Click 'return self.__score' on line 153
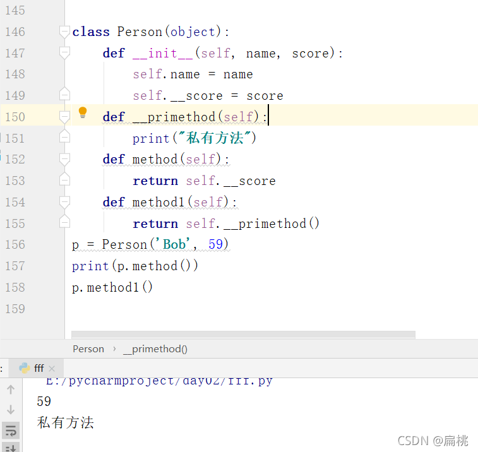Screen dimensions: 478x452 point(204,181)
